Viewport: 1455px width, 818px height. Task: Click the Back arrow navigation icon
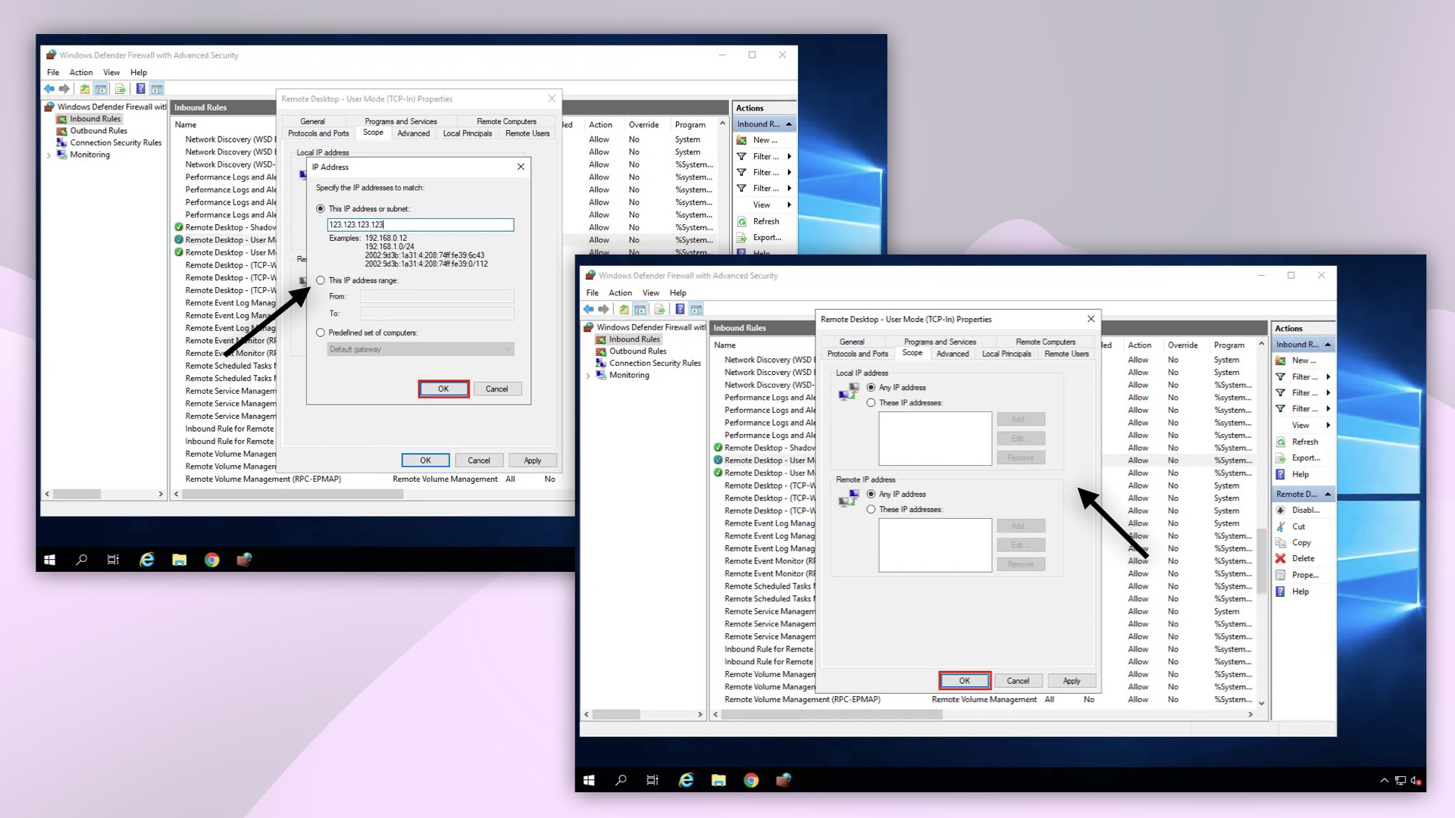588,309
